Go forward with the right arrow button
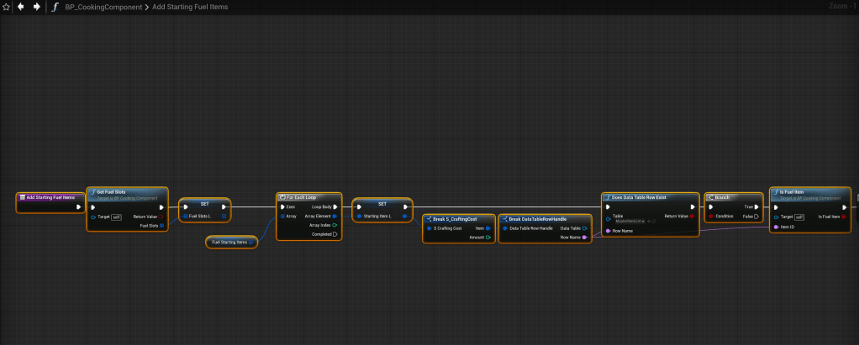The image size is (859, 345). click(x=37, y=7)
